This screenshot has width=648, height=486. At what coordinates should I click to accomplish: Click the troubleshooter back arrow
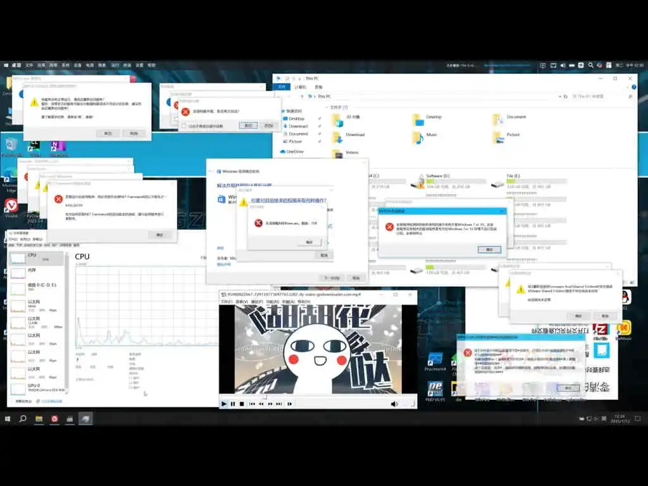212,171
